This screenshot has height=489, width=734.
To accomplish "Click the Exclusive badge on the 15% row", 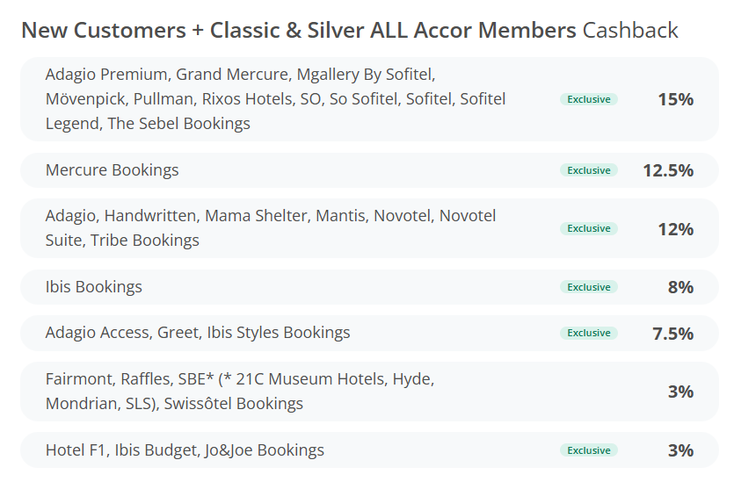I will (x=588, y=99).
